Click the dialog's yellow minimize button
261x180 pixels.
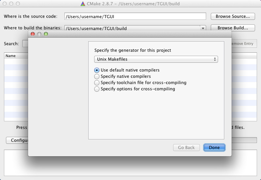tap(39, 34)
